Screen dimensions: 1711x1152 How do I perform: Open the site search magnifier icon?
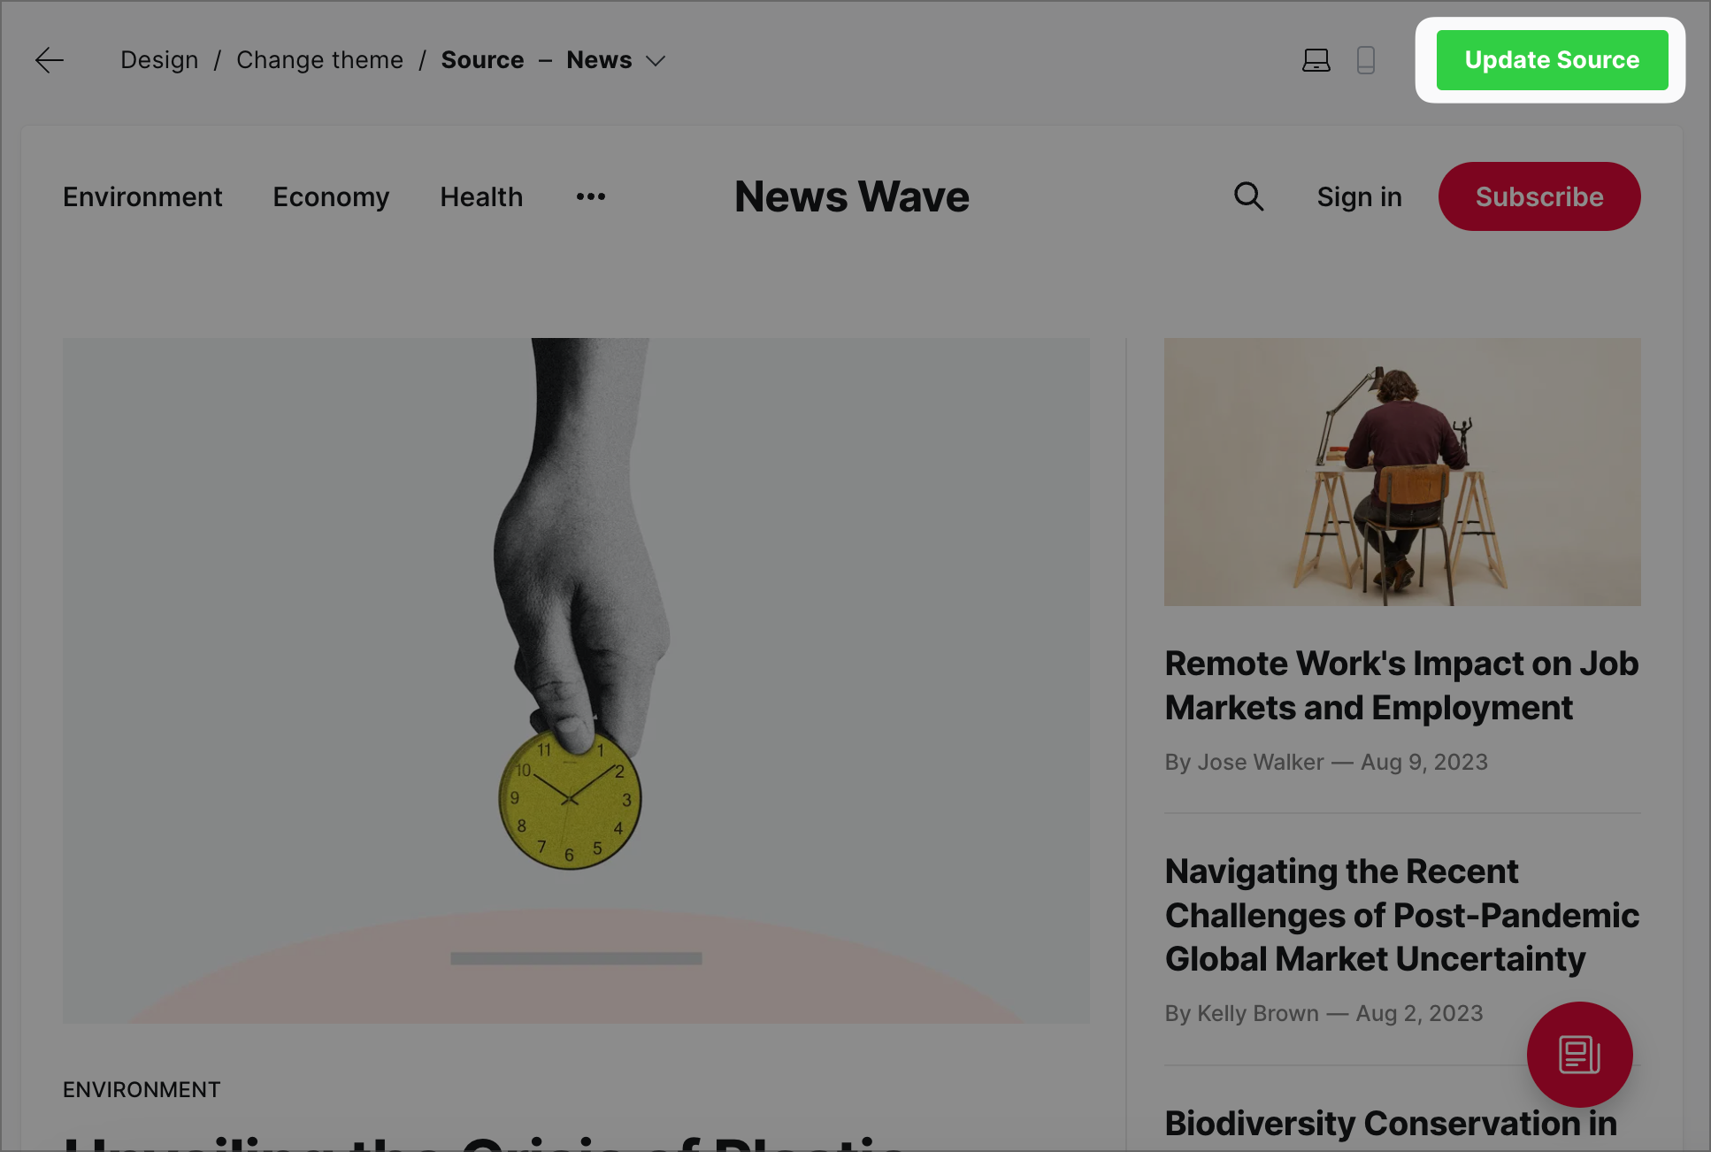click(1248, 196)
